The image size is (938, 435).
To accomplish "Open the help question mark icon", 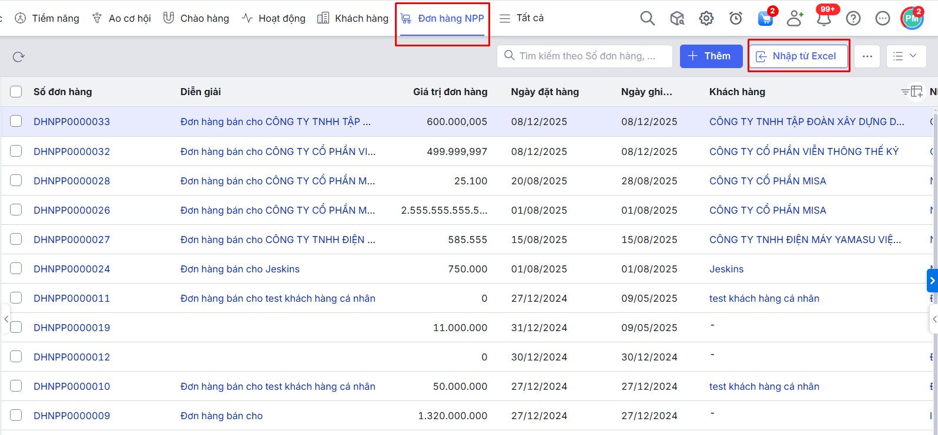I will click(853, 18).
